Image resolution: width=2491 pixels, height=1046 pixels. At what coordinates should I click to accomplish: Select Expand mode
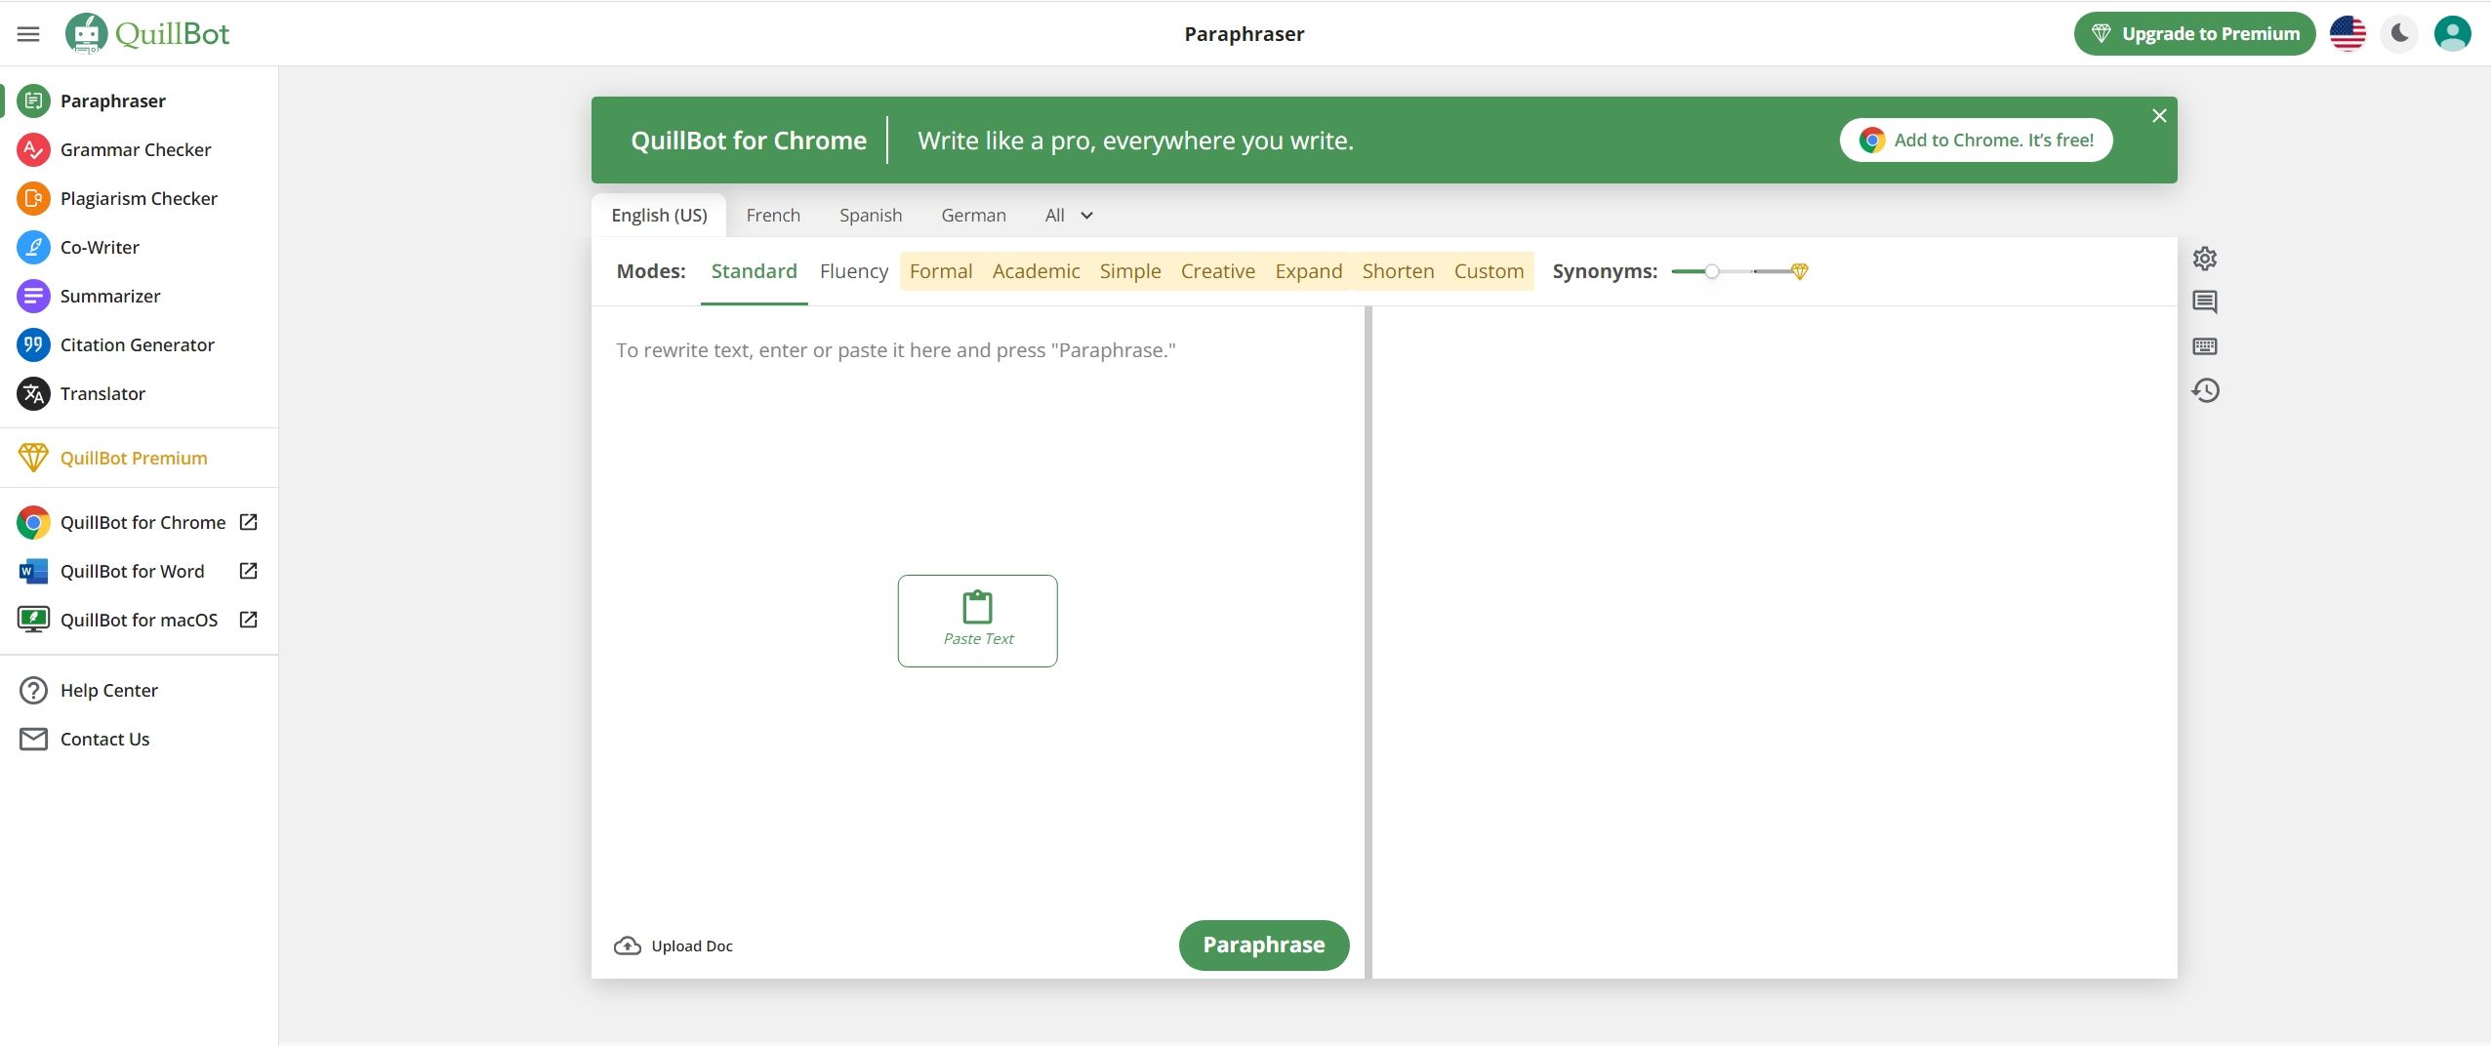[1309, 271]
